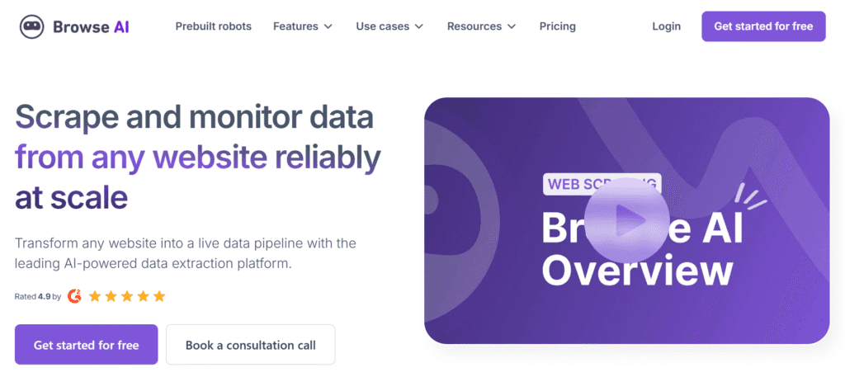
Task: Click the G2 rating badge icon
Action: click(x=74, y=295)
